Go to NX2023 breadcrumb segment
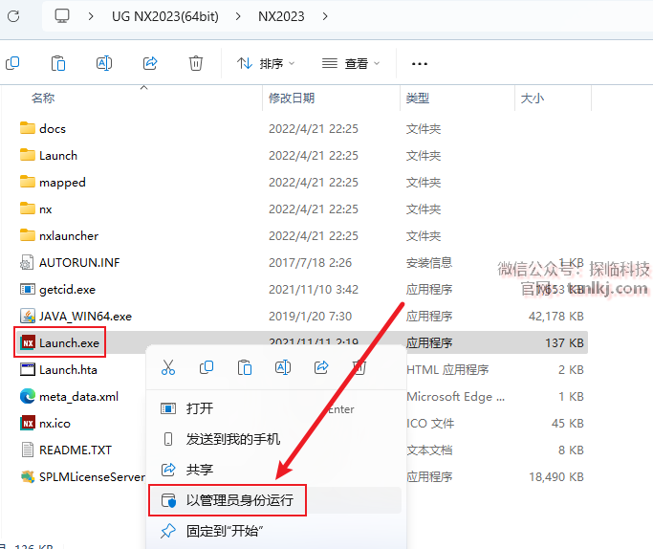This screenshot has height=549, width=653. [x=281, y=16]
